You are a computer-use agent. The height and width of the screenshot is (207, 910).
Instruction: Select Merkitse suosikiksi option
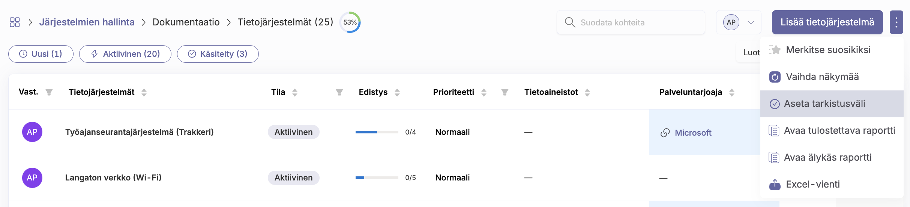coord(832,50)
